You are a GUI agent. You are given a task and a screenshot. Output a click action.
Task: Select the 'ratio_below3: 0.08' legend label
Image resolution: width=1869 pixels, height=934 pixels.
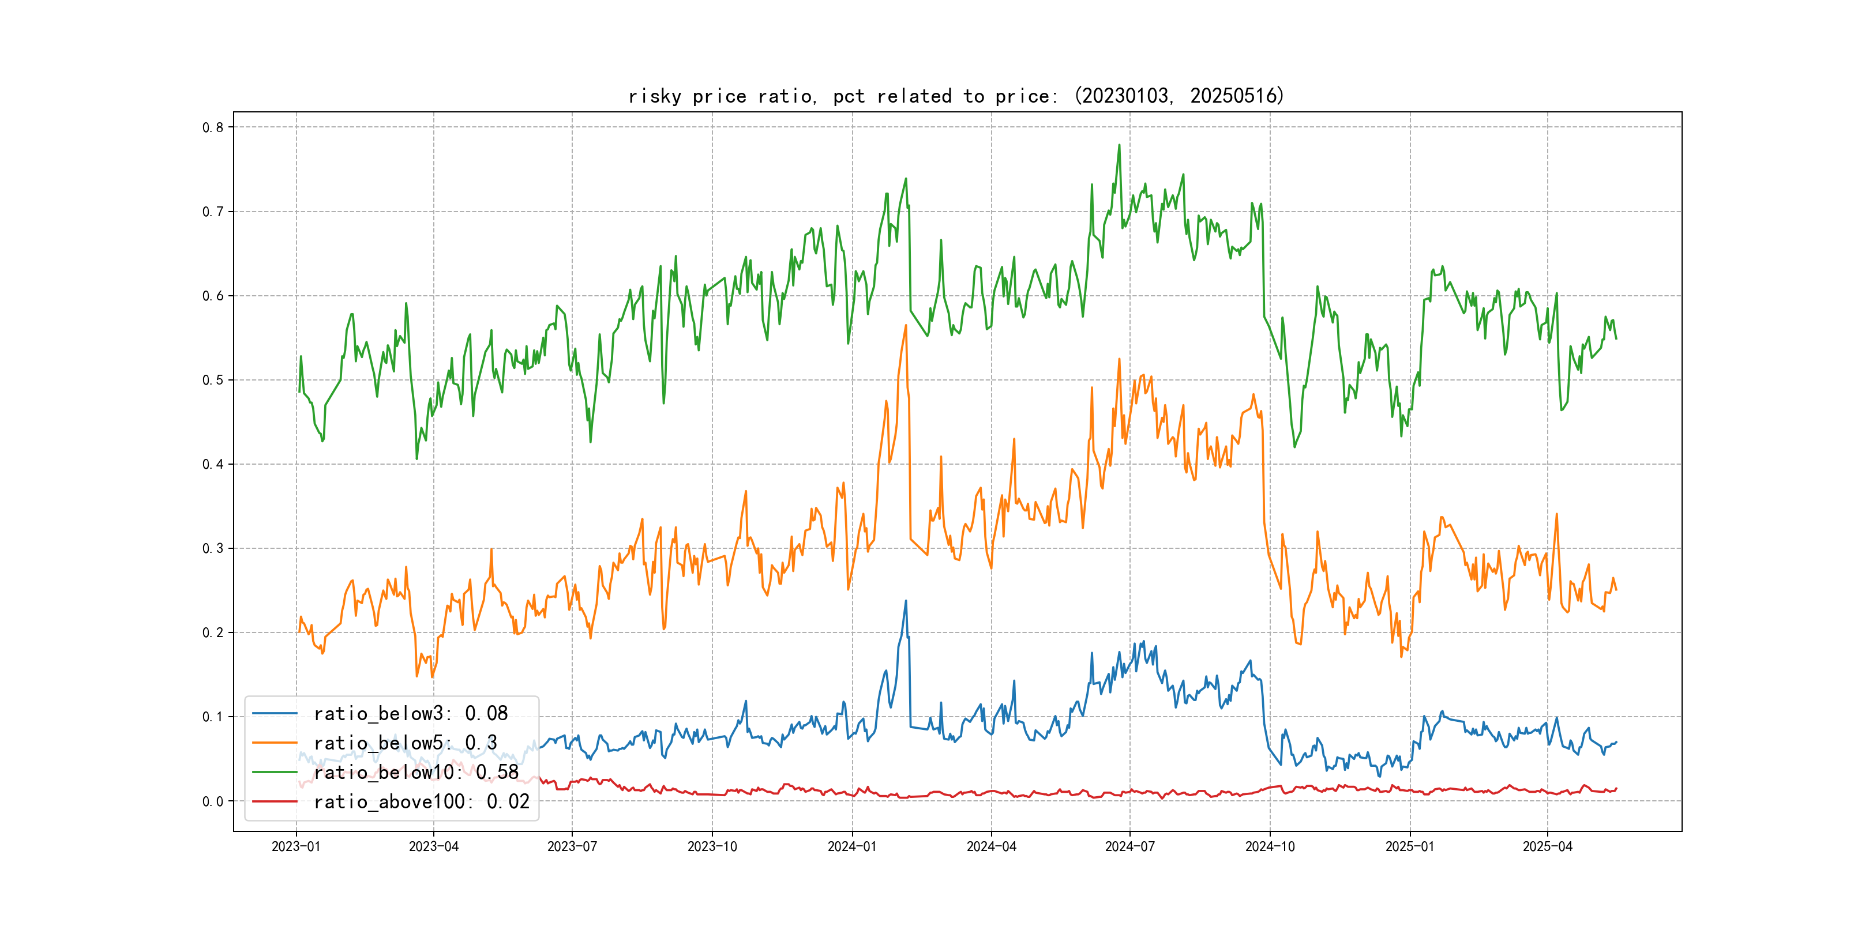[x=411, y=714]
